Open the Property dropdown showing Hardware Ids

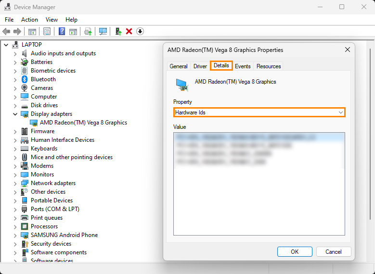(259, 112)
